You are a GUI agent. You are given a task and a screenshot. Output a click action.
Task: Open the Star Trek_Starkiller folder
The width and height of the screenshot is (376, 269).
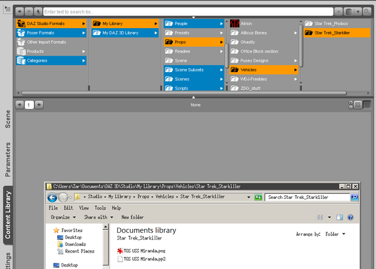337,33
